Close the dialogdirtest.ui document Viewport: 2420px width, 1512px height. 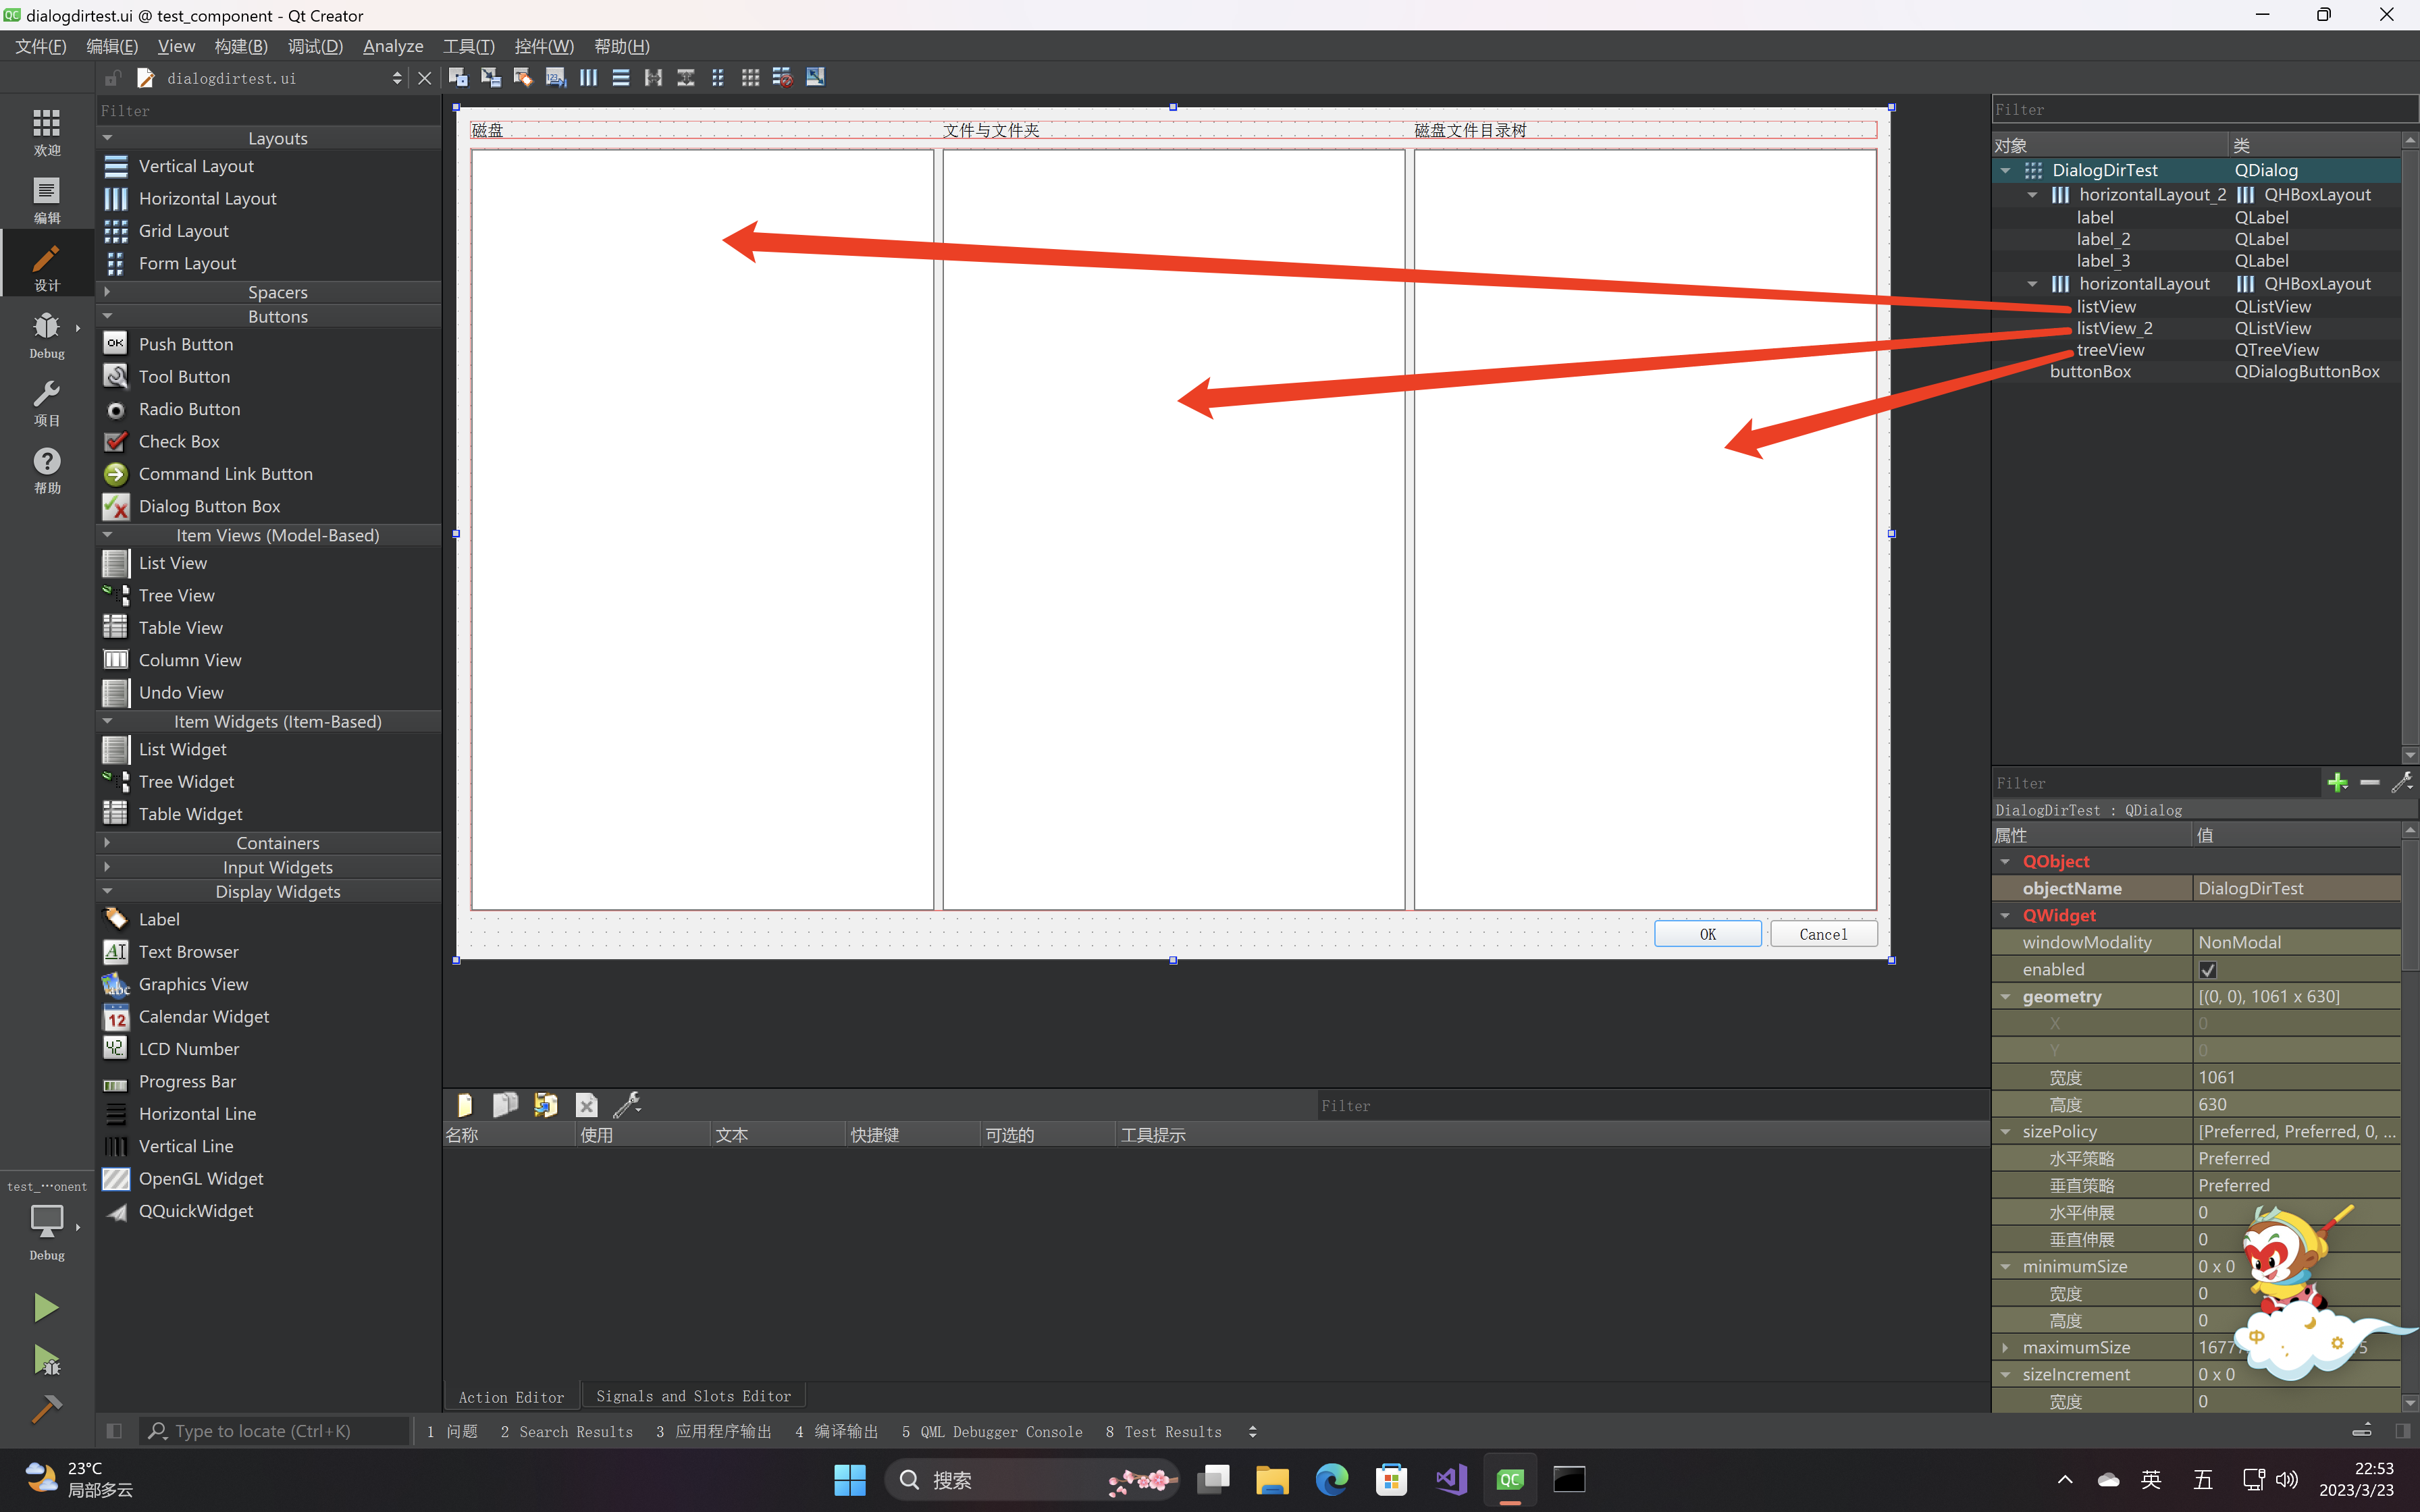tap(424, 78)
